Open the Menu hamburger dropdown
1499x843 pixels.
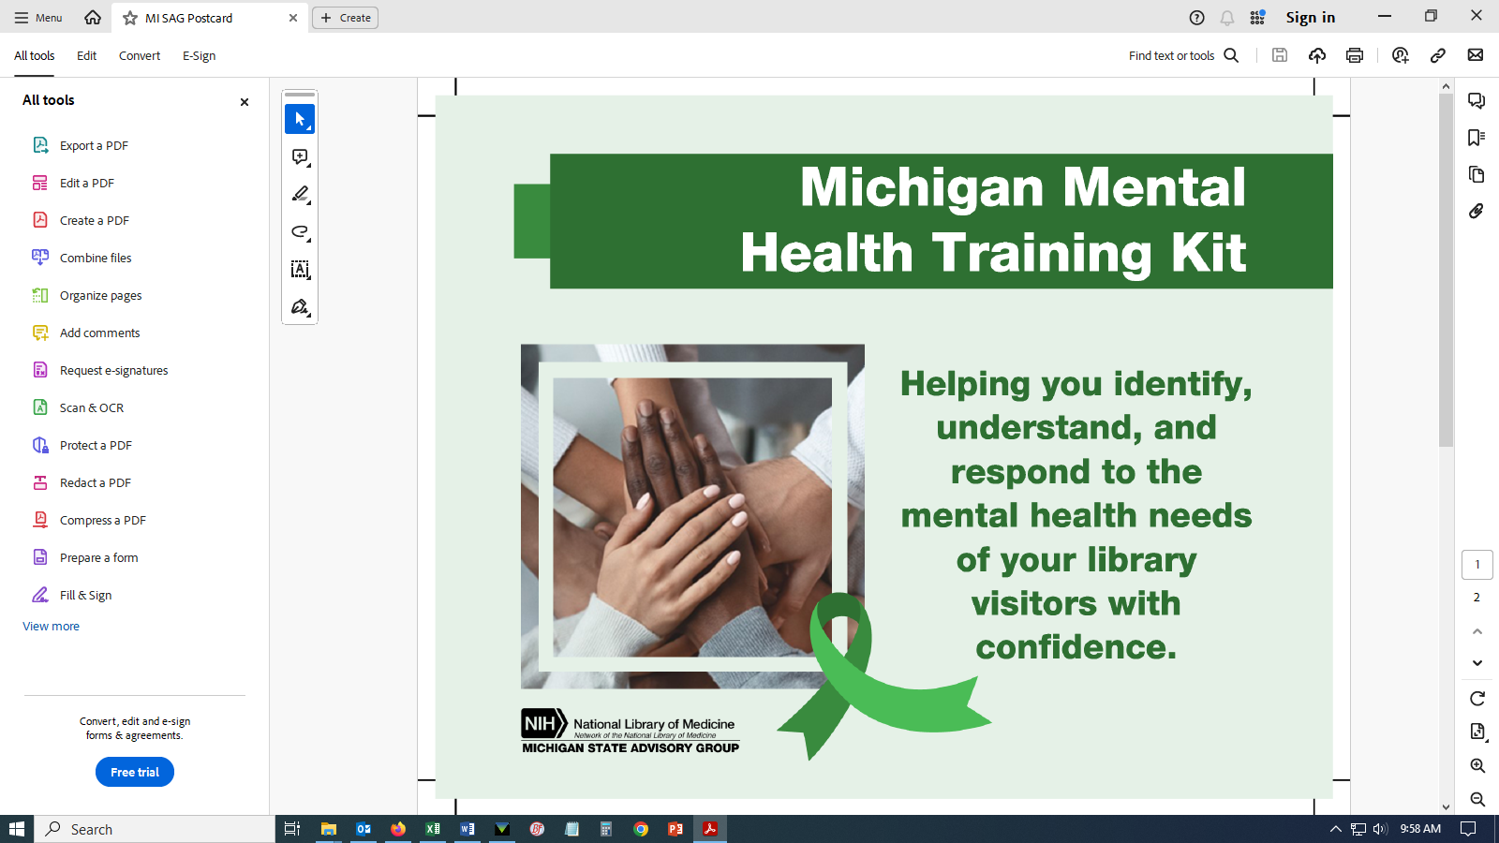tap(38, 18)
